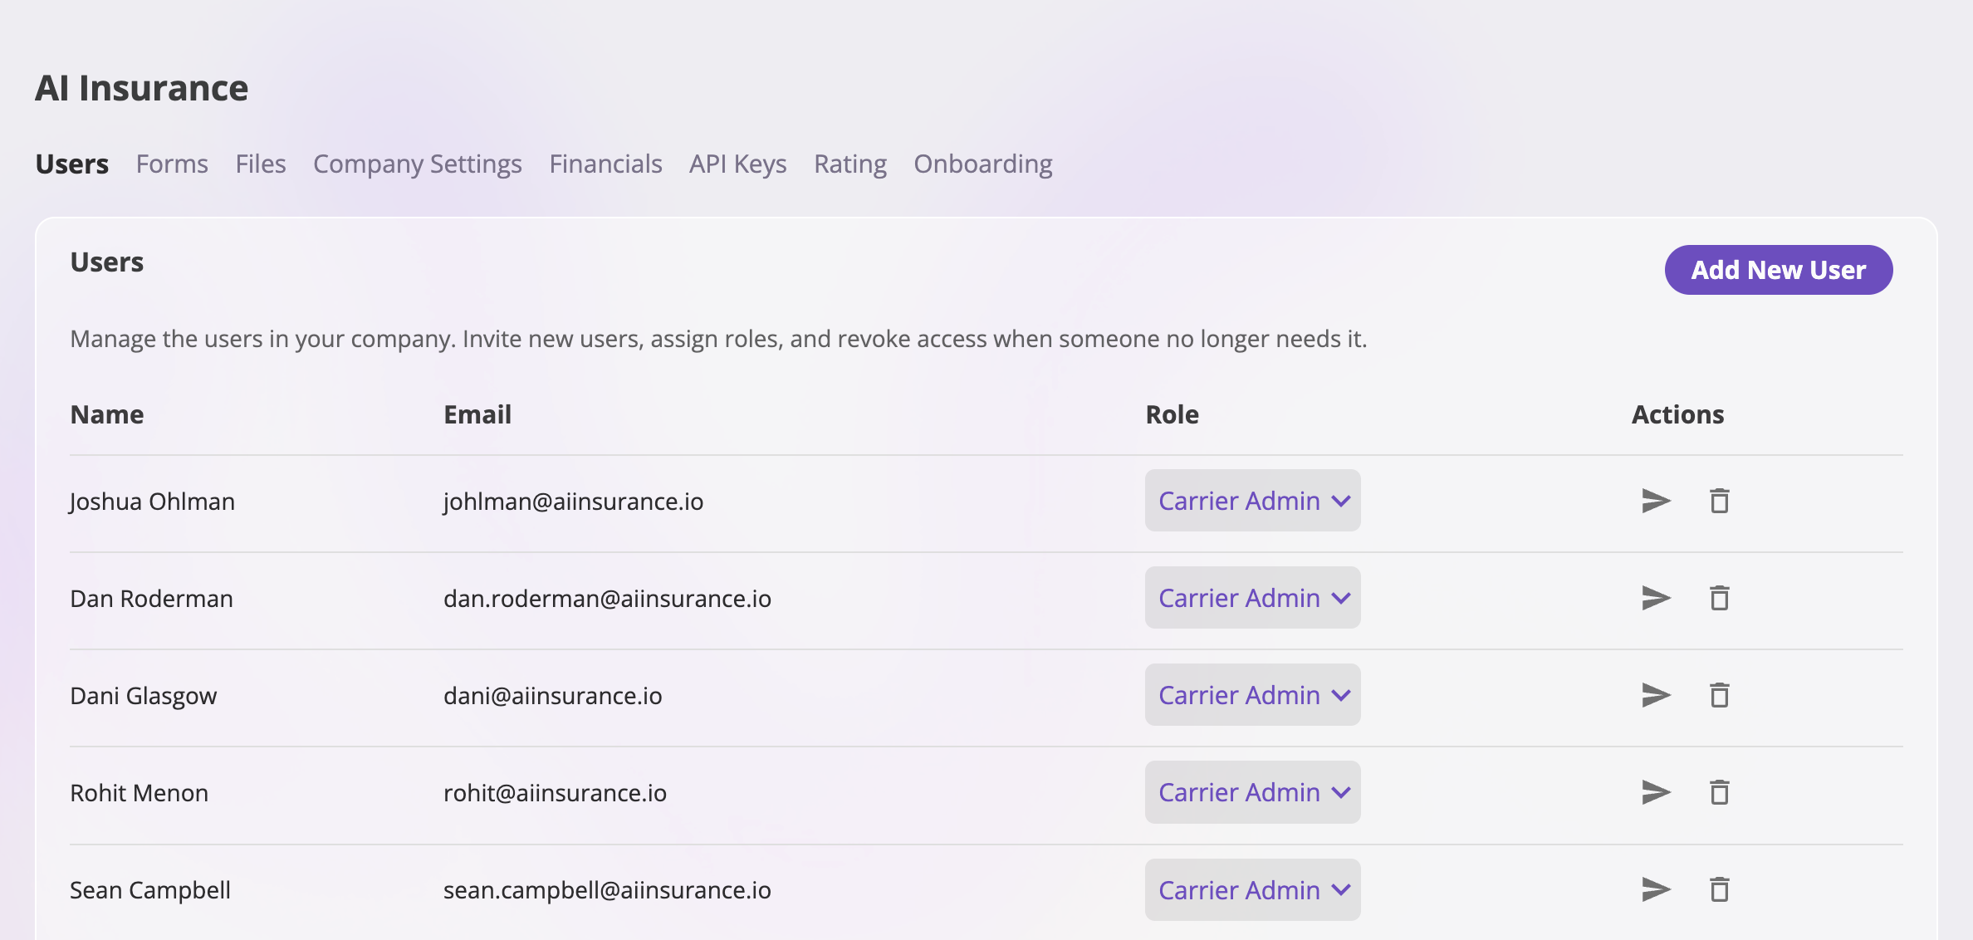The image size is (1973, 940).
Task: Click the name Sean Campbell
Action: click(150, 890)
